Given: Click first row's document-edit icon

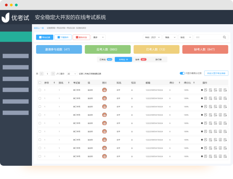Looking at the screenshot, I should [206, 90].
